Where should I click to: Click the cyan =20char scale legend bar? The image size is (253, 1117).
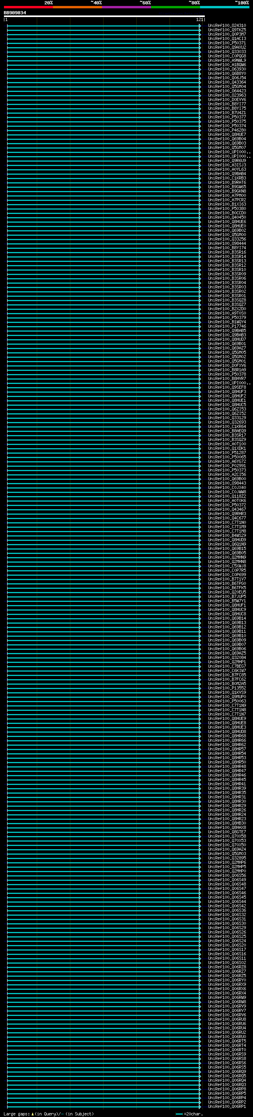(x=179, y=1114)
